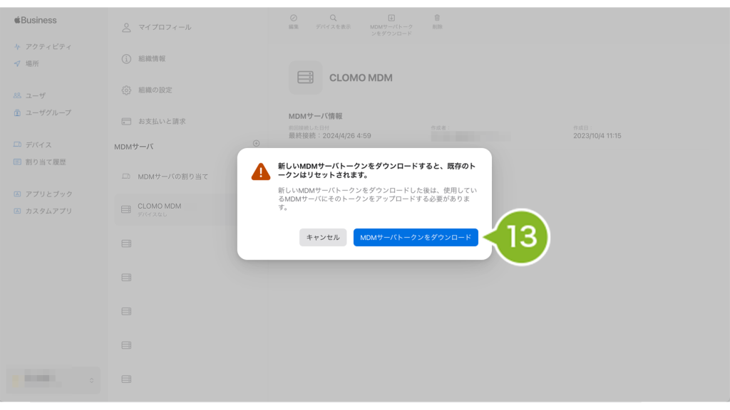Click the MDMサーバの割り当て device icon
Image resolution: width=730 pixels, height=410 pixels.
pos(126,177)
